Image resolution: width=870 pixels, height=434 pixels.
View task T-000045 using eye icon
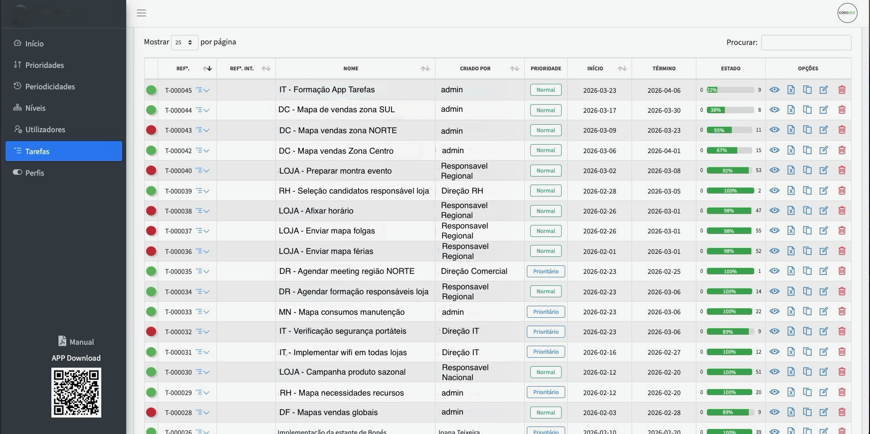(x=774, y=90)
